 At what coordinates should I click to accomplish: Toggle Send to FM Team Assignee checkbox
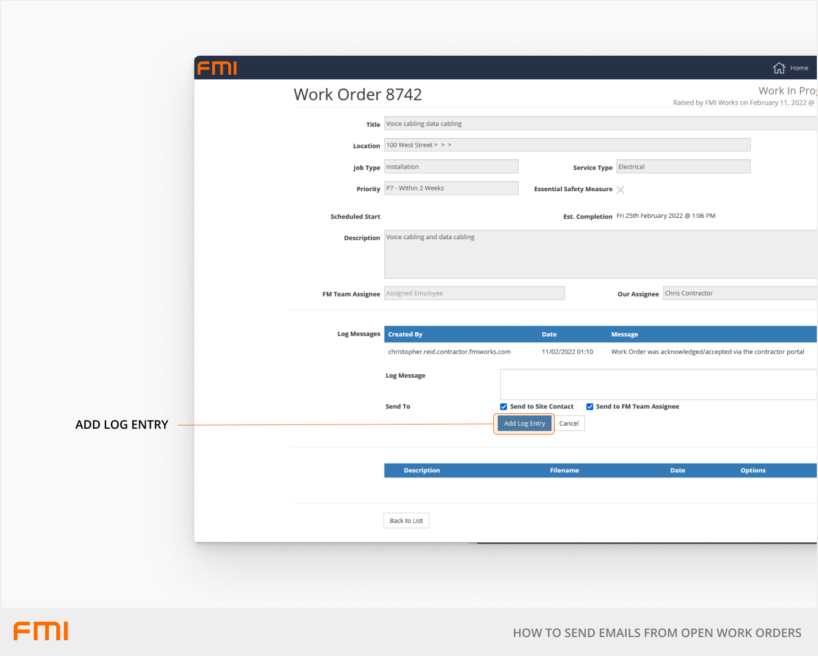click(x=590, y=407)
